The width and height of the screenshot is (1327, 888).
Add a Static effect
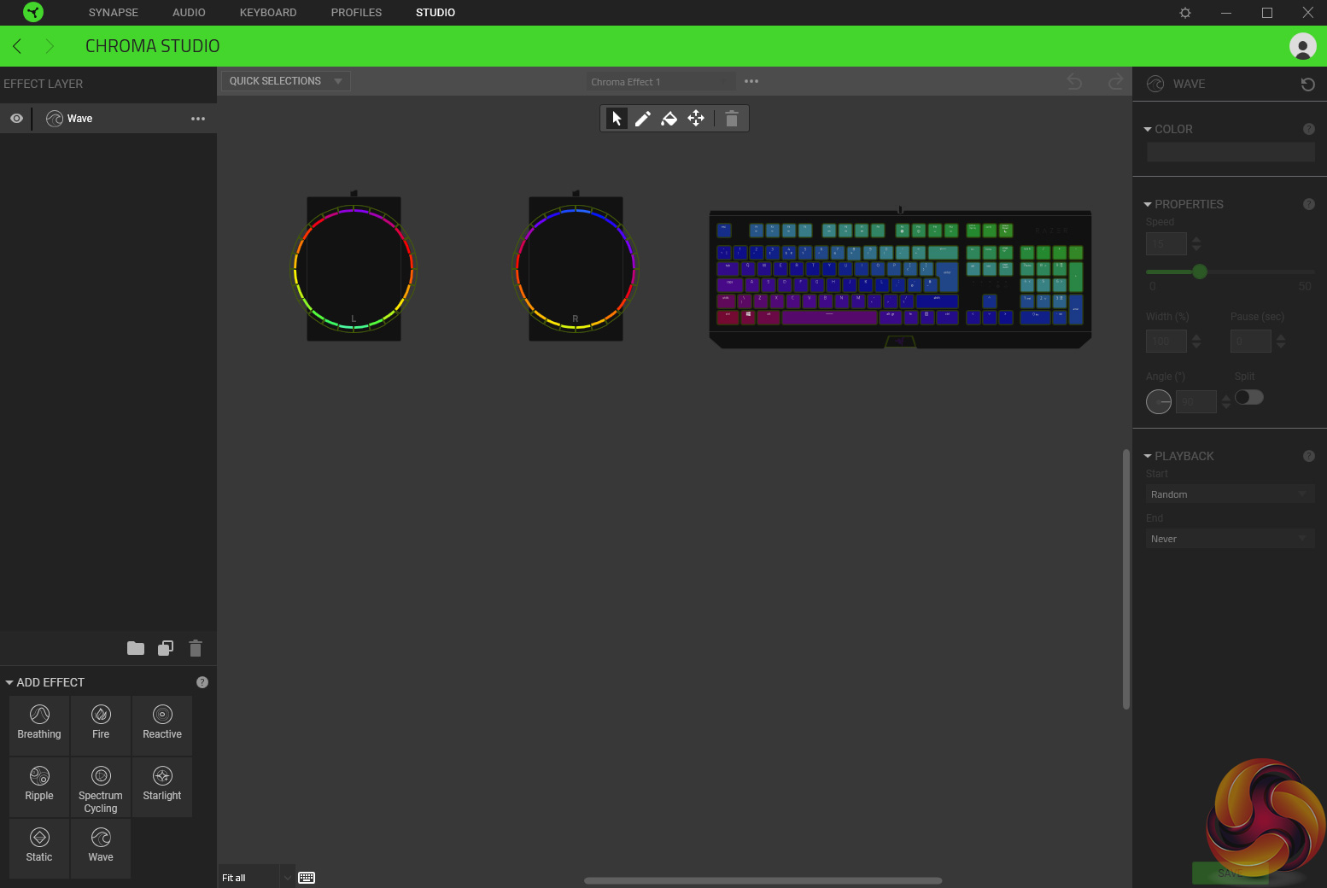click(x=39, y=849)
